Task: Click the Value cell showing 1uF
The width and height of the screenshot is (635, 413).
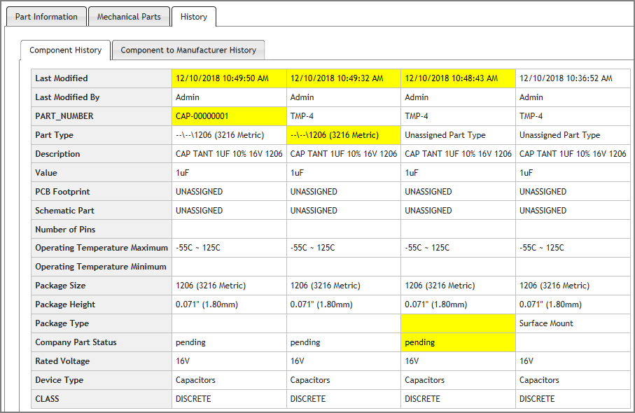Action: [x=181, y=172]
